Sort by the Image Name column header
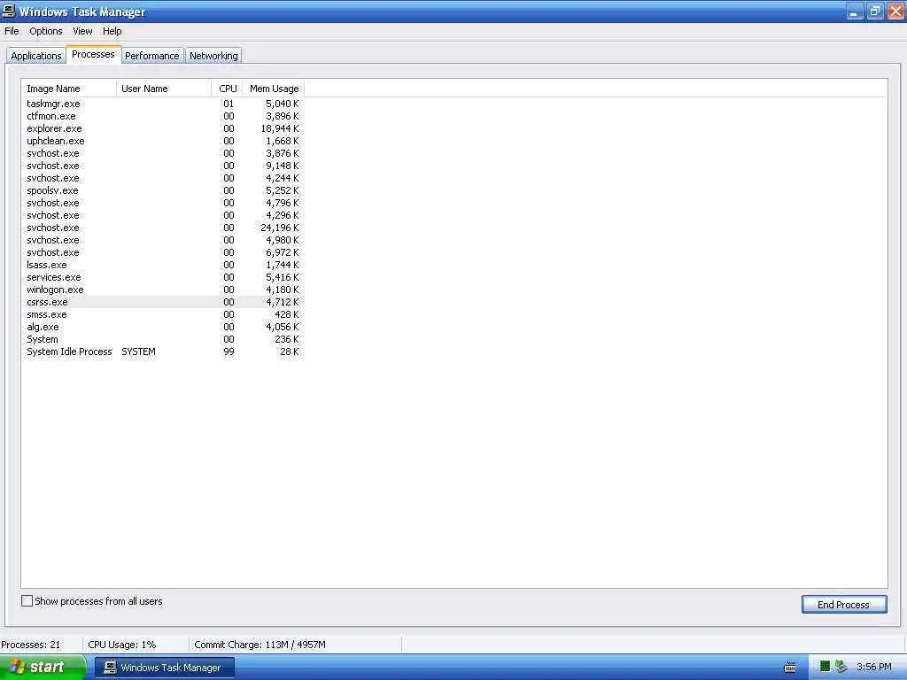 [69, 89]
